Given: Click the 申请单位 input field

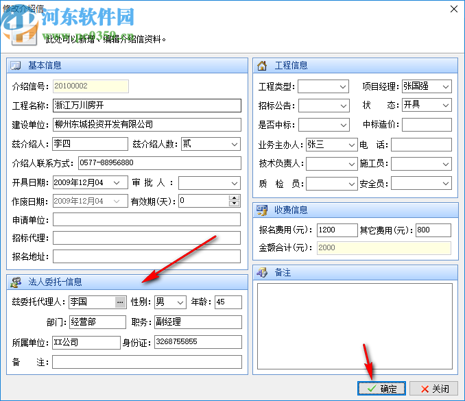Looking at the screenshot, I should click(x=147, y=219).
